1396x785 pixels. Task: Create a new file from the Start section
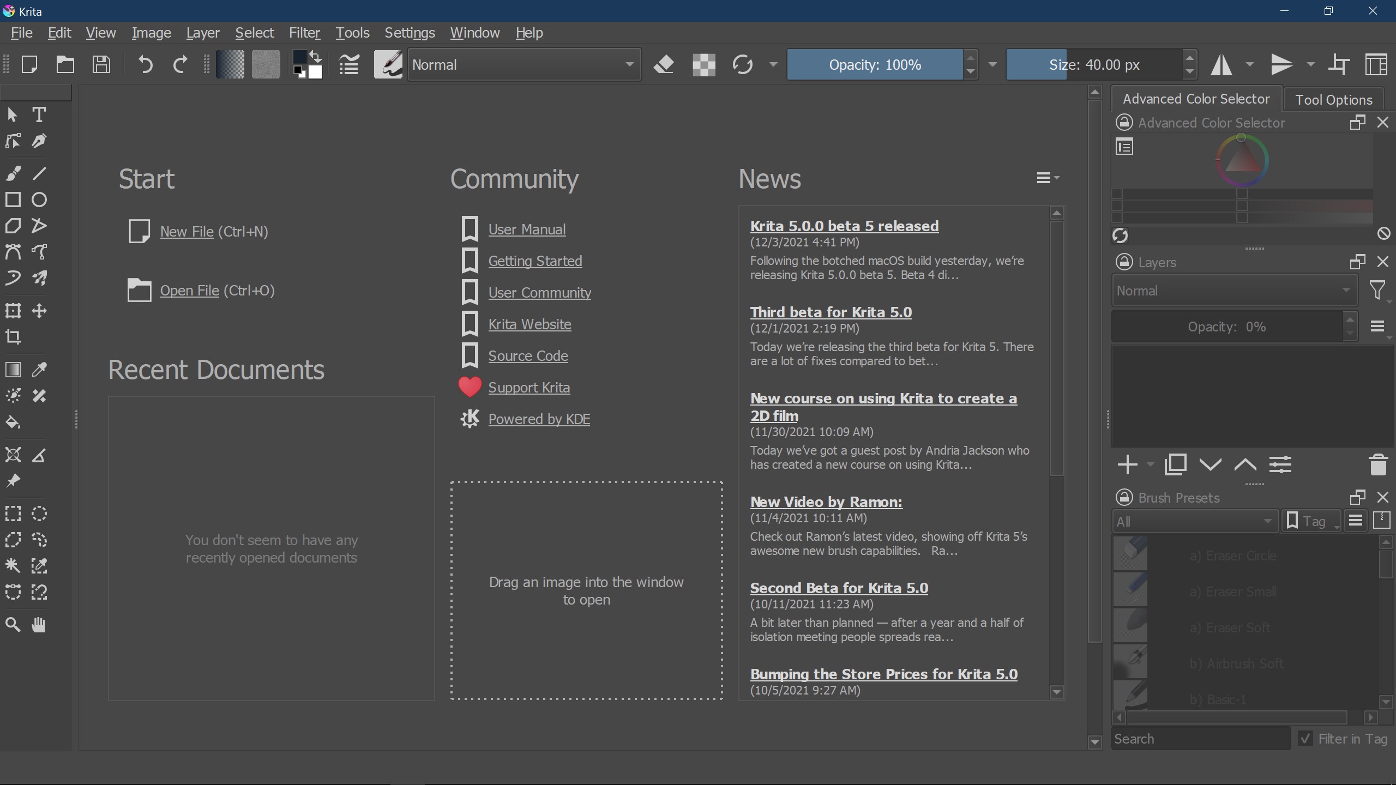point(186,231)
